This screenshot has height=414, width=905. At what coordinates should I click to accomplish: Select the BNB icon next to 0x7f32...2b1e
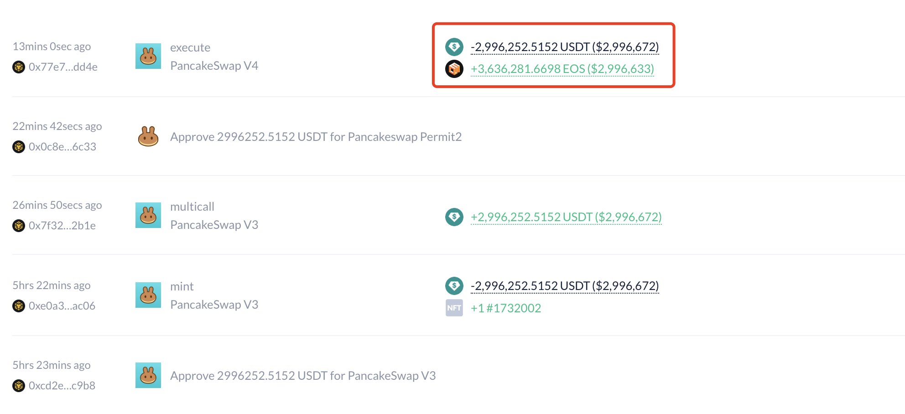point(18,226)
